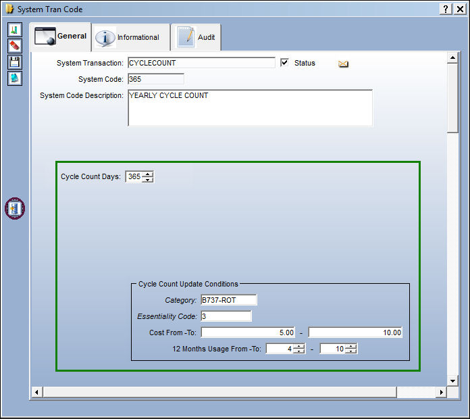Click the vertical scrollbar down arrow

click(x=452, y=381)
